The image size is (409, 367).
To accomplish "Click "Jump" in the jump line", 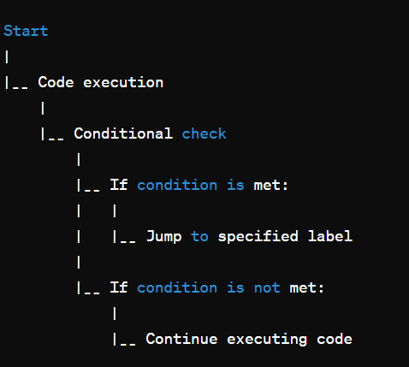I will 164,236.
